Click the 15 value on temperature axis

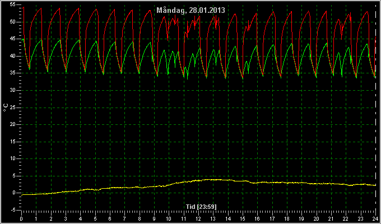[13, 142]
